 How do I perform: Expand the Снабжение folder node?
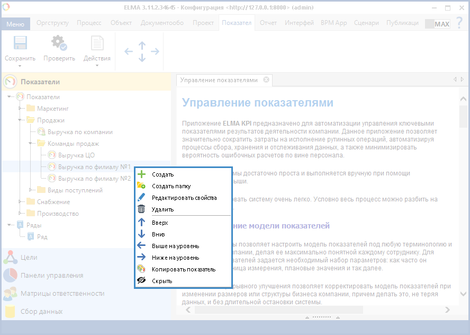click(20, 202)
